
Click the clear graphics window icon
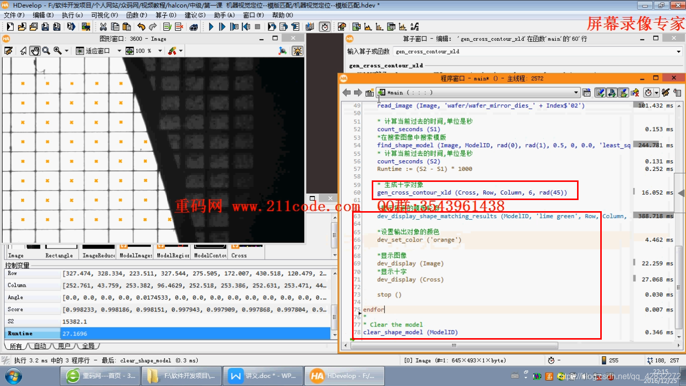(x=8, y=51)
